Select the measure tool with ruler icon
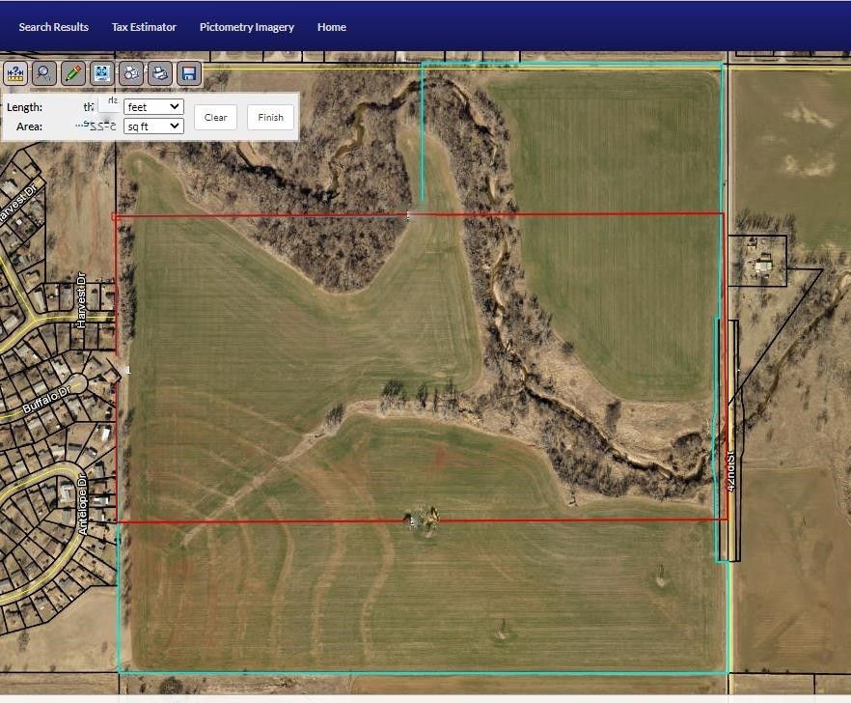The image size is (851, 703). pyautogui.click(x=14, y=72)
